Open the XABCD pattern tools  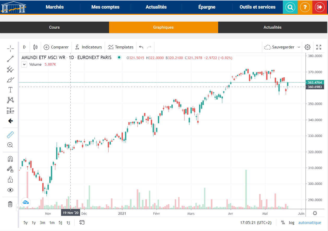(10, 100)
